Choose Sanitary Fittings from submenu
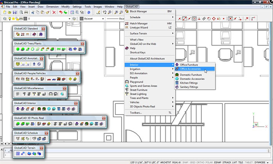273x164 pixels. pos(195,87)
